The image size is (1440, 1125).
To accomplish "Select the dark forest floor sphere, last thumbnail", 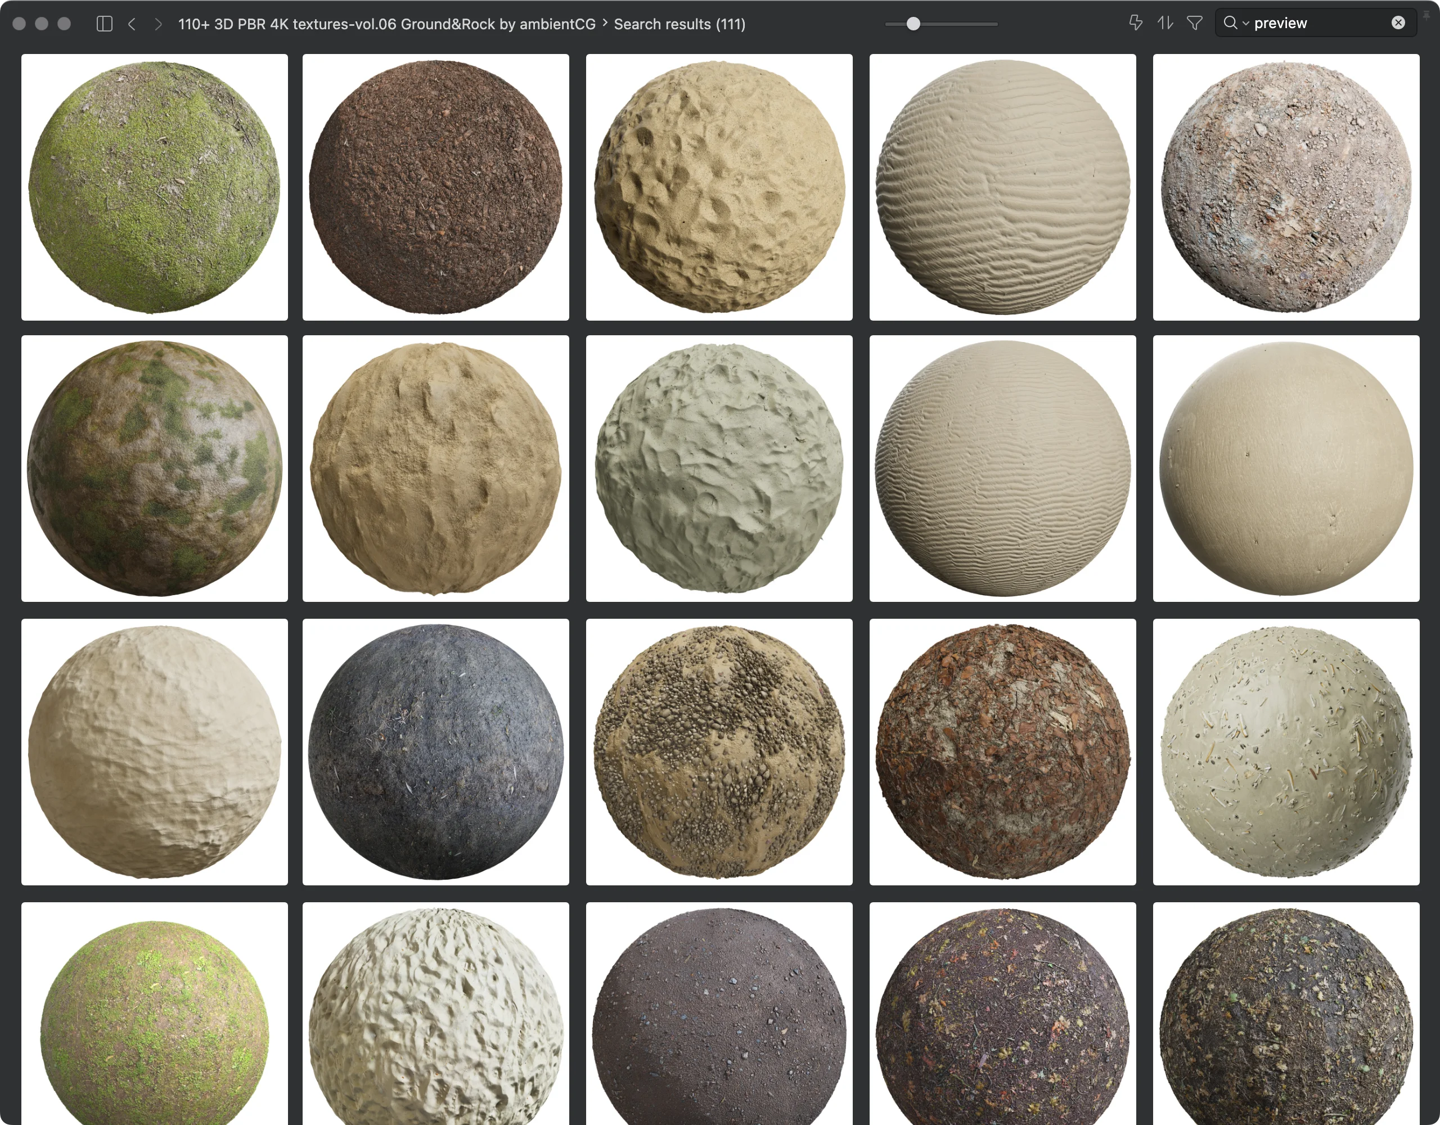I will (1286, 1014).
